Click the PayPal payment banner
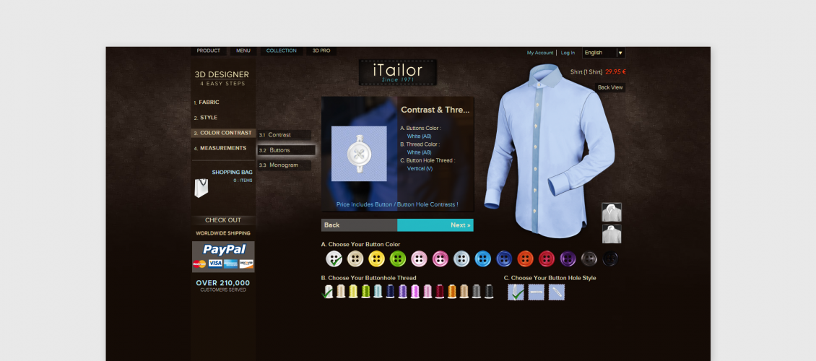This screenshot has width=816, height=361. 223,256
